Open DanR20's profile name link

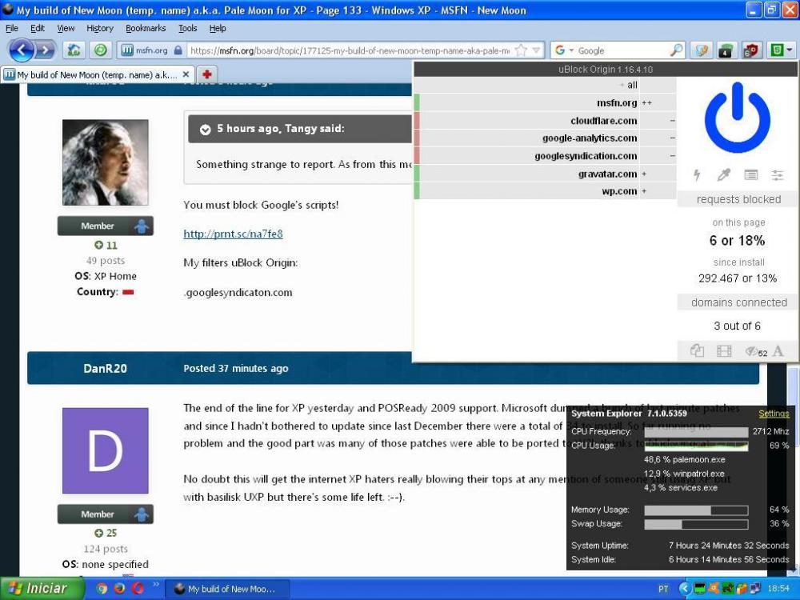[x=105, y=368]
